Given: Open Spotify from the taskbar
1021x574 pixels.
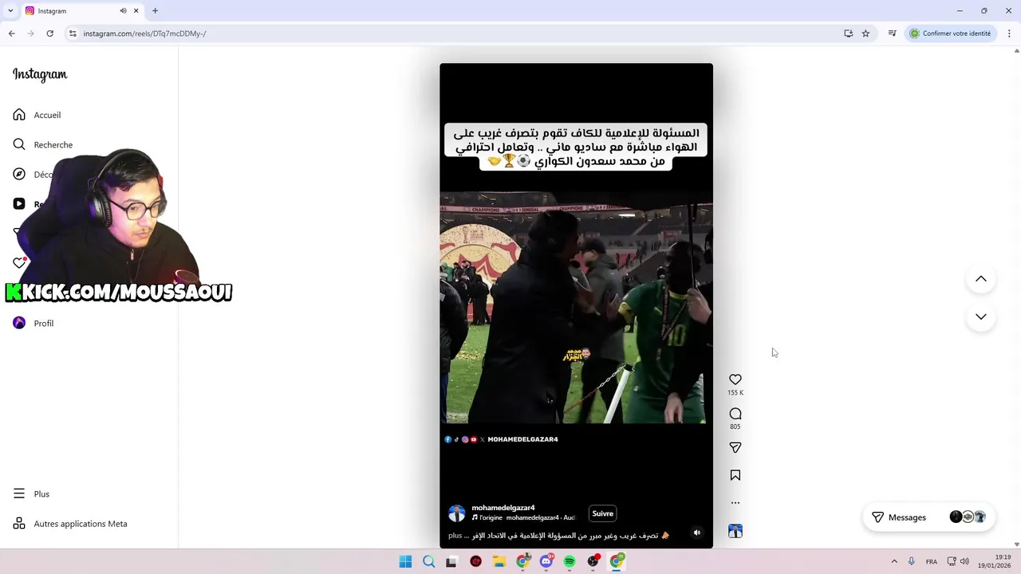Looking at the screenshot, I should (570, 561).
